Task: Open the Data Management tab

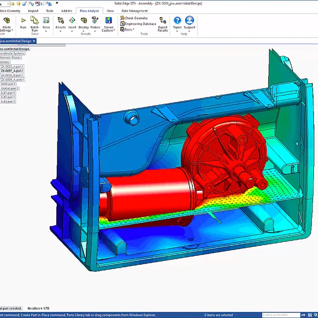Action: (x=135, y=11)
